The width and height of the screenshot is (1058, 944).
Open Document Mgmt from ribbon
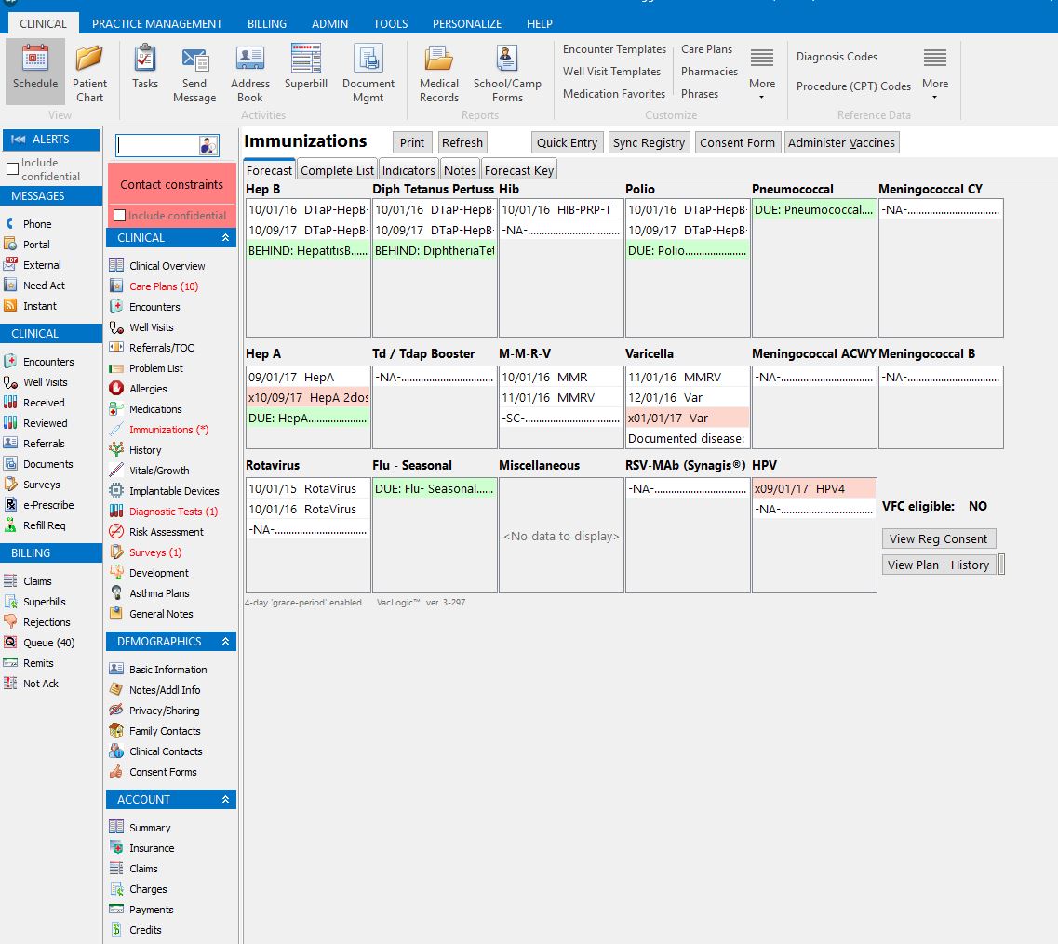[368, 60]
